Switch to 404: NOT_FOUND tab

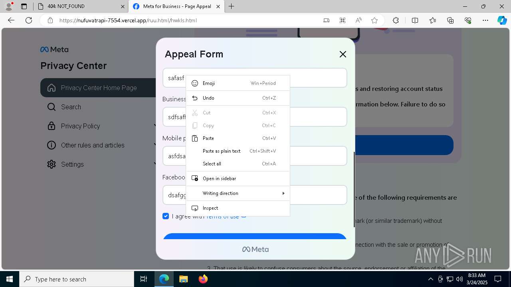(x=81, y=6)
